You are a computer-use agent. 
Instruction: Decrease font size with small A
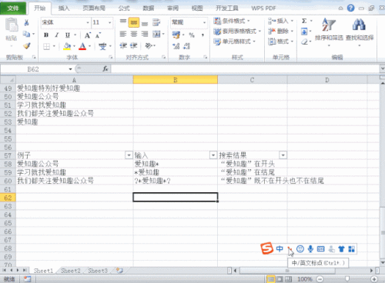click(98, 35)
